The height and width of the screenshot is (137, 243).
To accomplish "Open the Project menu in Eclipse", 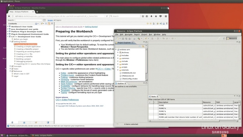I will tap(144, 34).
